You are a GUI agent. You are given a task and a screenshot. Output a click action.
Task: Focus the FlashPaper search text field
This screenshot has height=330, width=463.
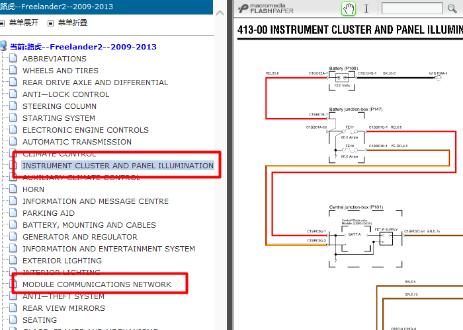pos(412,8)
